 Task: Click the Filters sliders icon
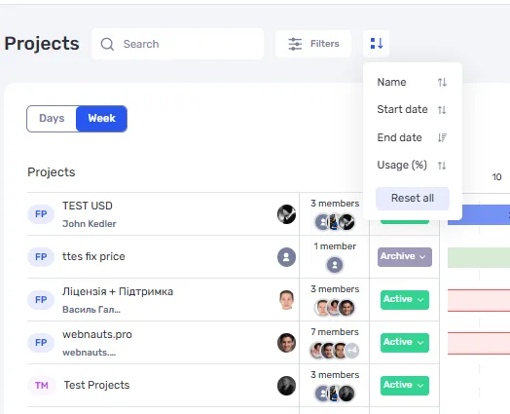pos(295,44)
